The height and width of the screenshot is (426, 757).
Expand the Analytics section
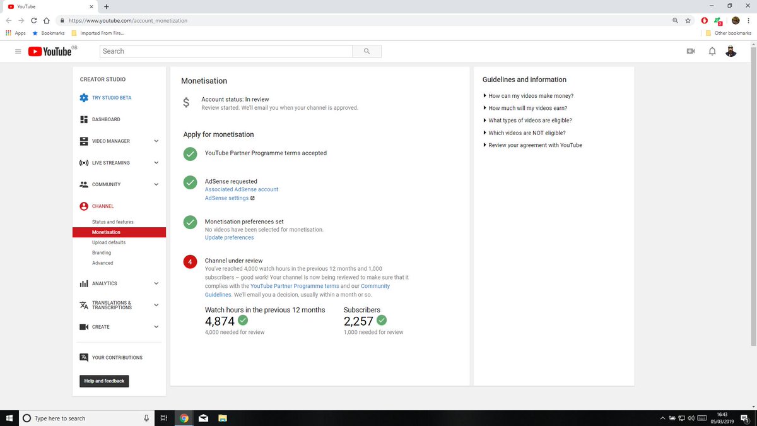(156, 283)
